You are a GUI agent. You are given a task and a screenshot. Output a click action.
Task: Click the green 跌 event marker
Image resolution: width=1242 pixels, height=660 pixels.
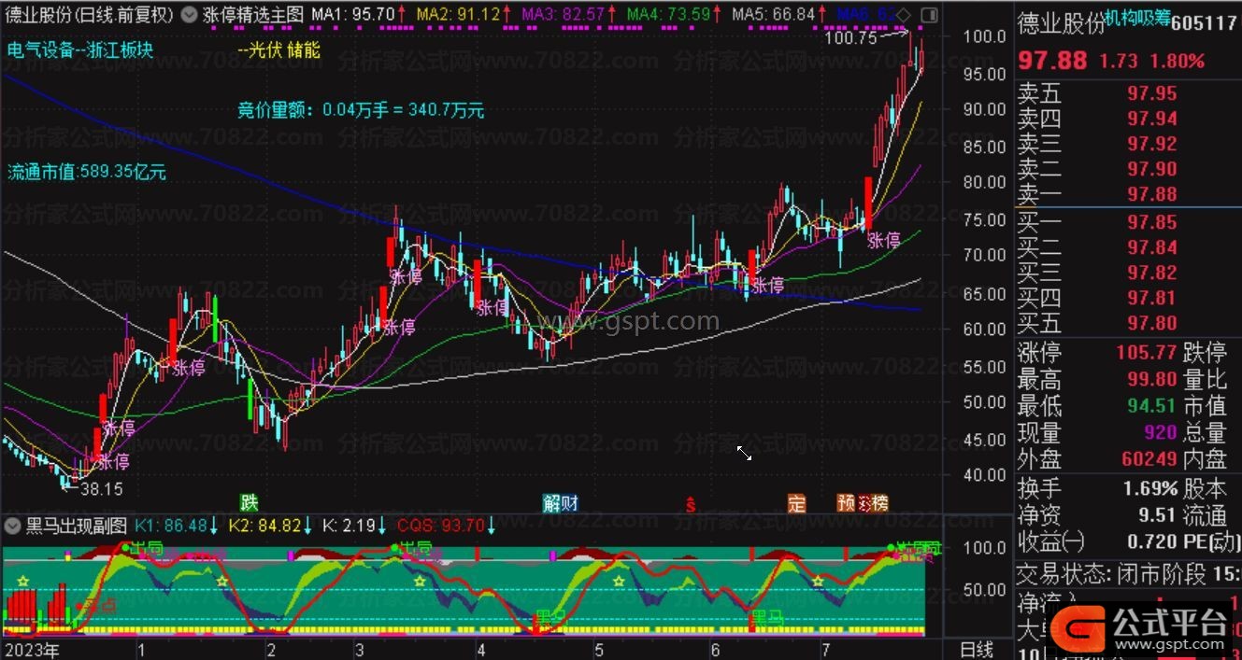point(248,503)
